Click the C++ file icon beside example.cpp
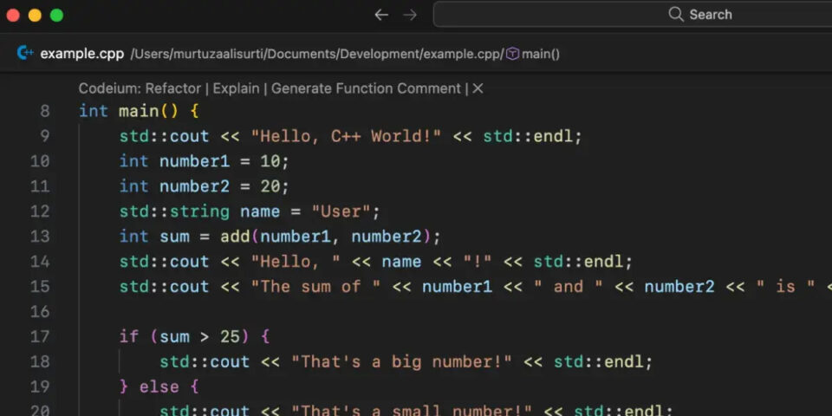 [x=25, y=54]
